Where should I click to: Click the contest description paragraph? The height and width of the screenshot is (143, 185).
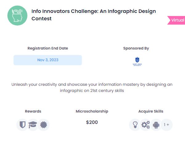tap(92, 87)
